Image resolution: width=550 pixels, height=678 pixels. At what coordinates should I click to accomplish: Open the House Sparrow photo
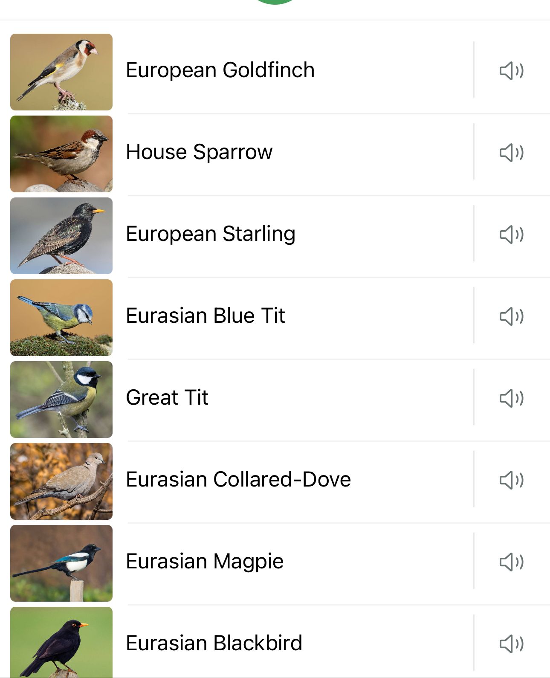[61, 154]
